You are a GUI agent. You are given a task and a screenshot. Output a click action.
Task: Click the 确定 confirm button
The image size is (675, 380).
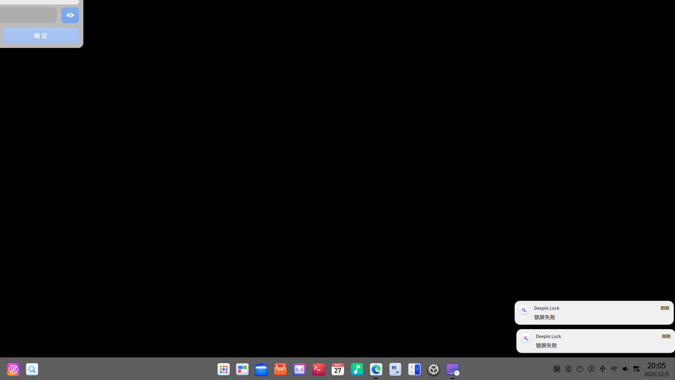pyautogui.click(x=41, y=36)
